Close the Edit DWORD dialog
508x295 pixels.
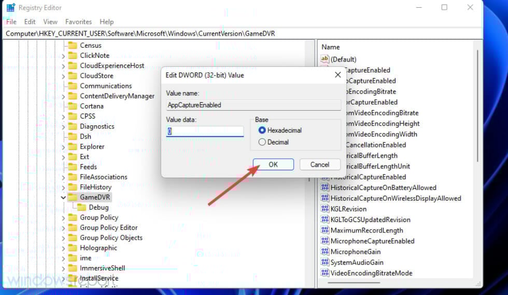[x=337, y=75]
